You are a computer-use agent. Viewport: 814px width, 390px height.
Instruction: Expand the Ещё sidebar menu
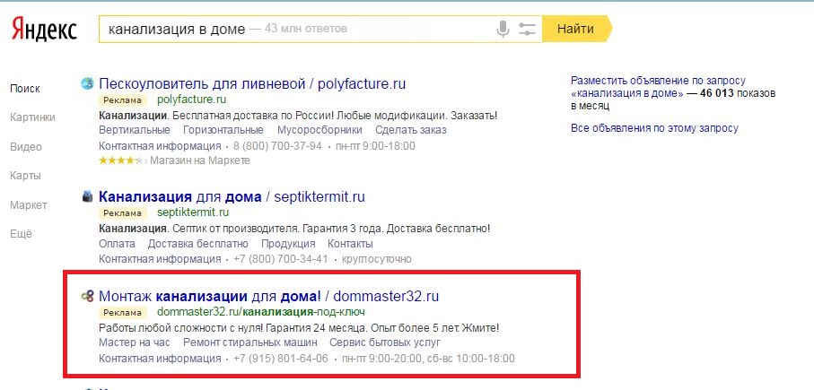(x=21, y=234)
